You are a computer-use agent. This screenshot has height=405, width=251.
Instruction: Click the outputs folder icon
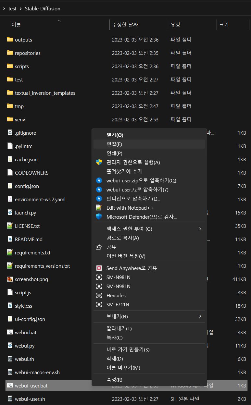coord(10,40)
